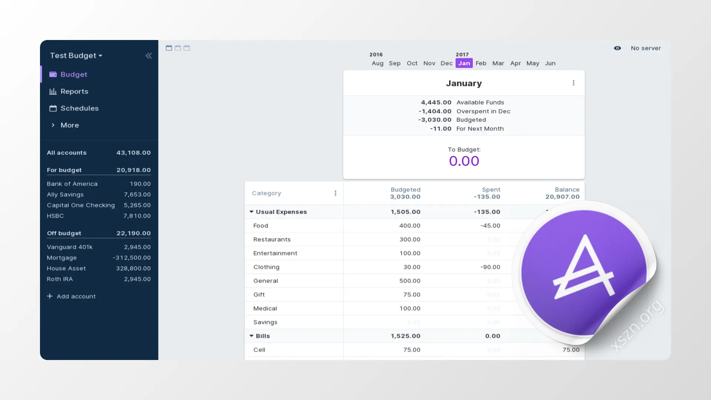Image resolution: width=711 pixels, height=400 pixels.
Task: Jump to Oct 2016 month
Action: [412, 63]
